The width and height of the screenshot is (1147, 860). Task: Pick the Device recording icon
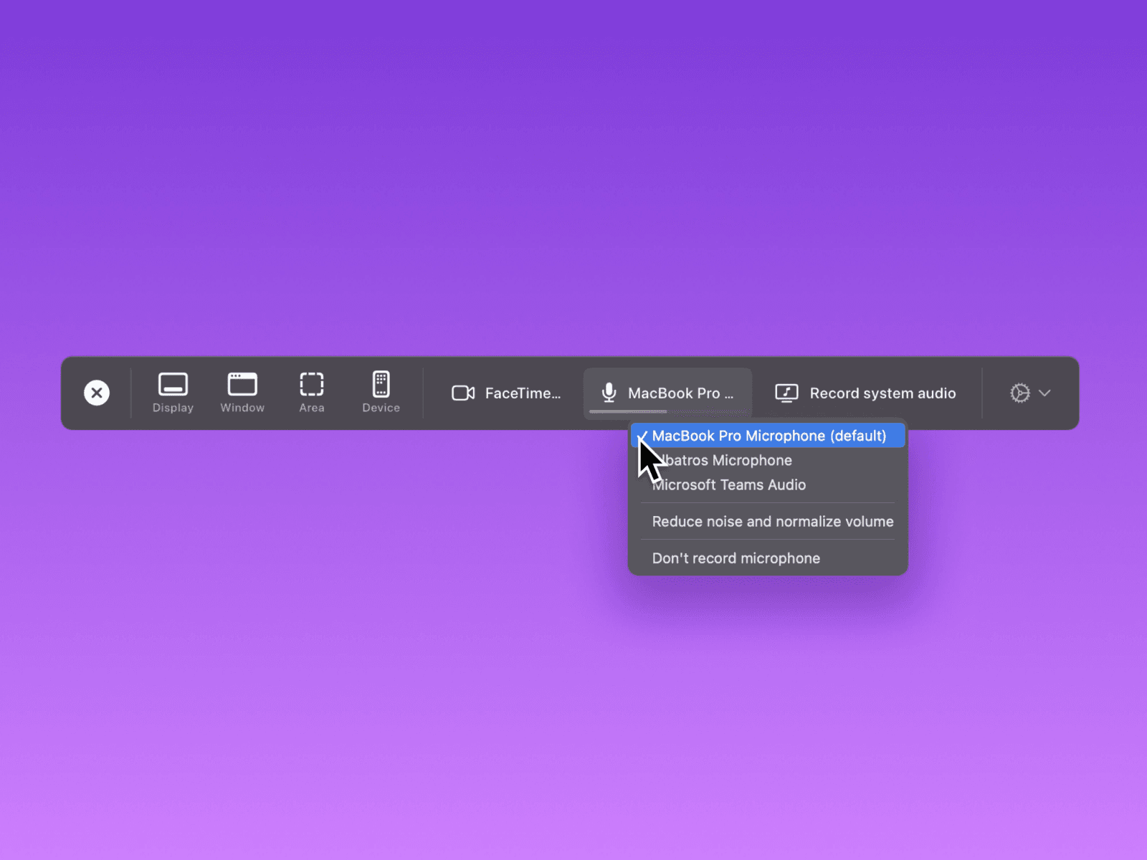point(381,385)
